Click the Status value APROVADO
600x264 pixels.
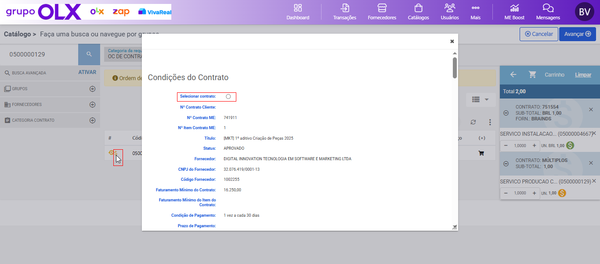pos(234,148)
